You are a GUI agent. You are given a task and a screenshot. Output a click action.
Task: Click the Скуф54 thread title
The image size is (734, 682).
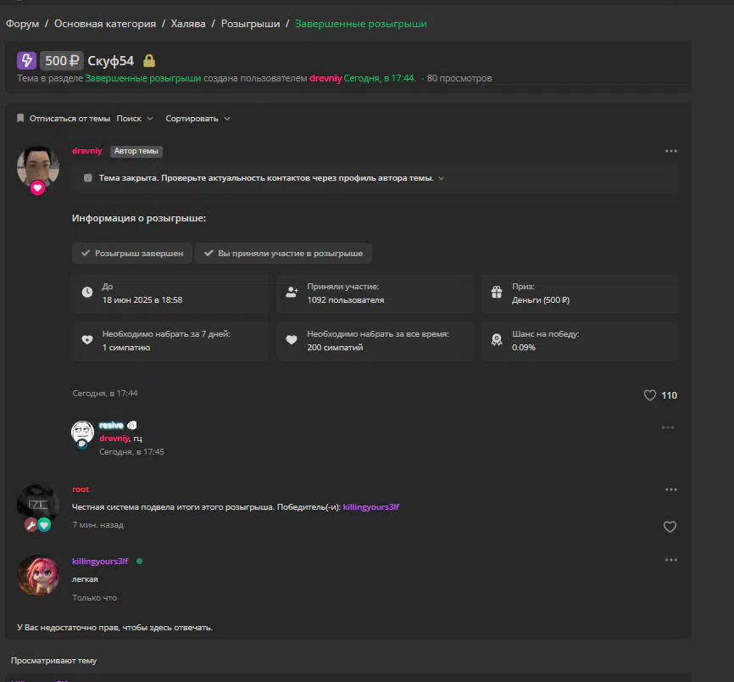[110, 61]
